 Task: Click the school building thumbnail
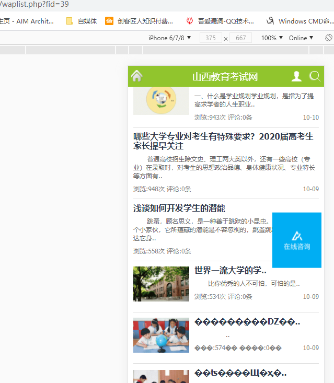(161, 284)
